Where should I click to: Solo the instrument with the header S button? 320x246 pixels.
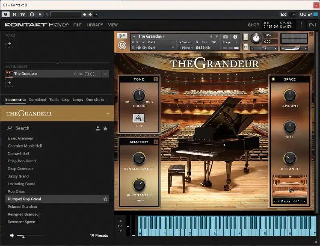coord(245,37)
